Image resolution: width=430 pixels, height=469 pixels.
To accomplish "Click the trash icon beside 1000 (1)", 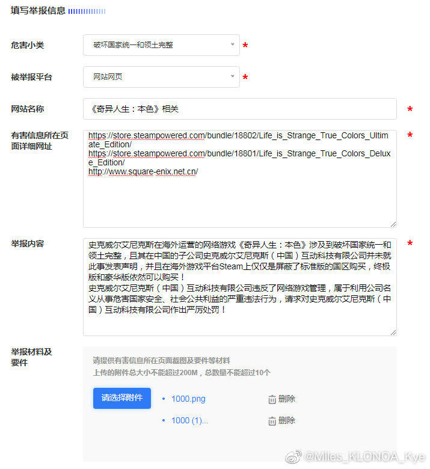I will (x=272, y=421).
